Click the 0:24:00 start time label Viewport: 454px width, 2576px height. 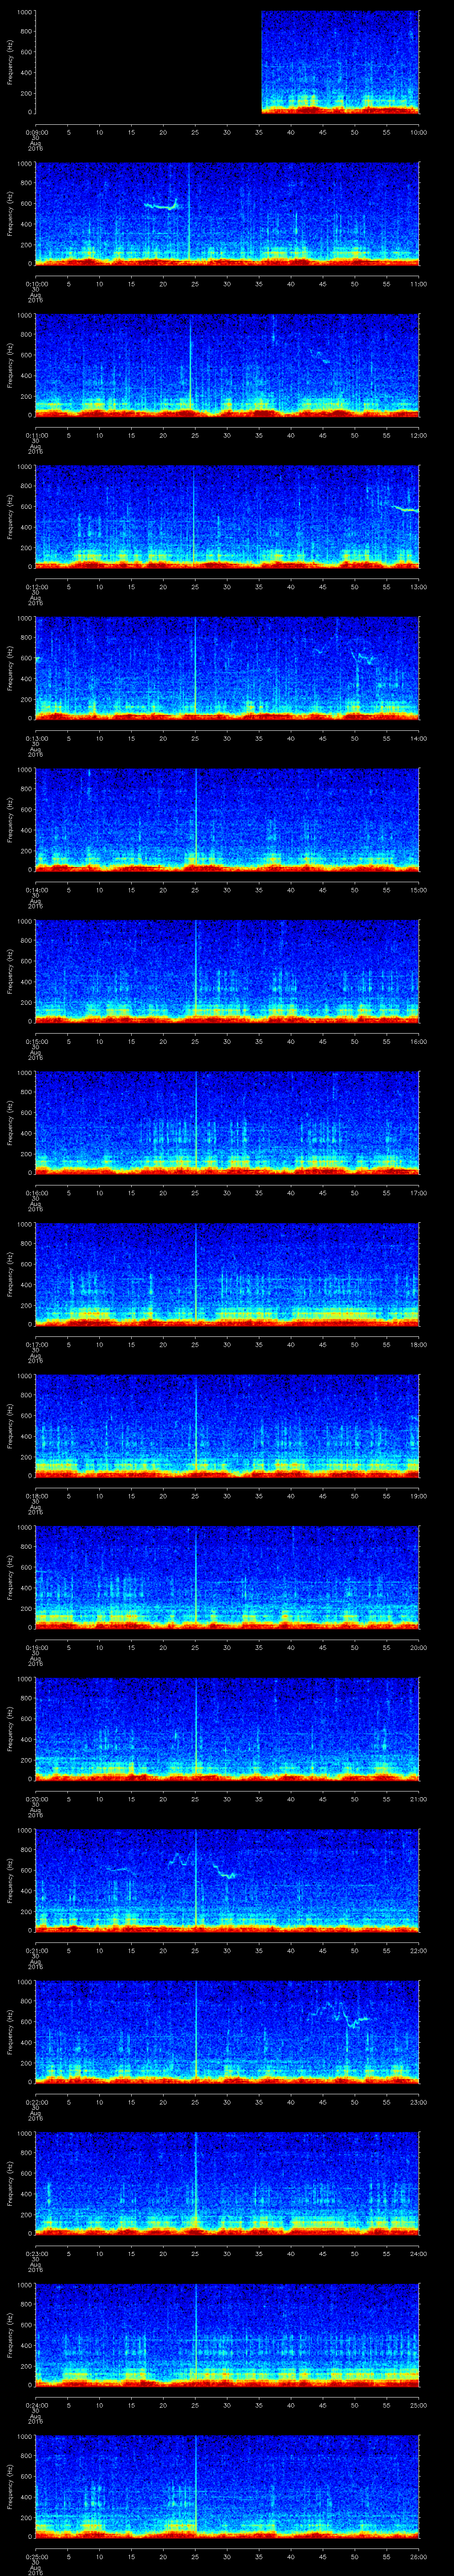click(36, 2405)
